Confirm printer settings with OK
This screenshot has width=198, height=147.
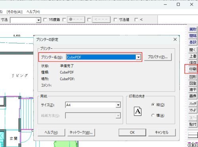(x=132, y=132)
